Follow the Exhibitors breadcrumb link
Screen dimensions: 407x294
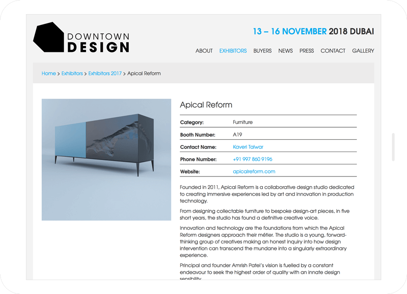(72, 73)
